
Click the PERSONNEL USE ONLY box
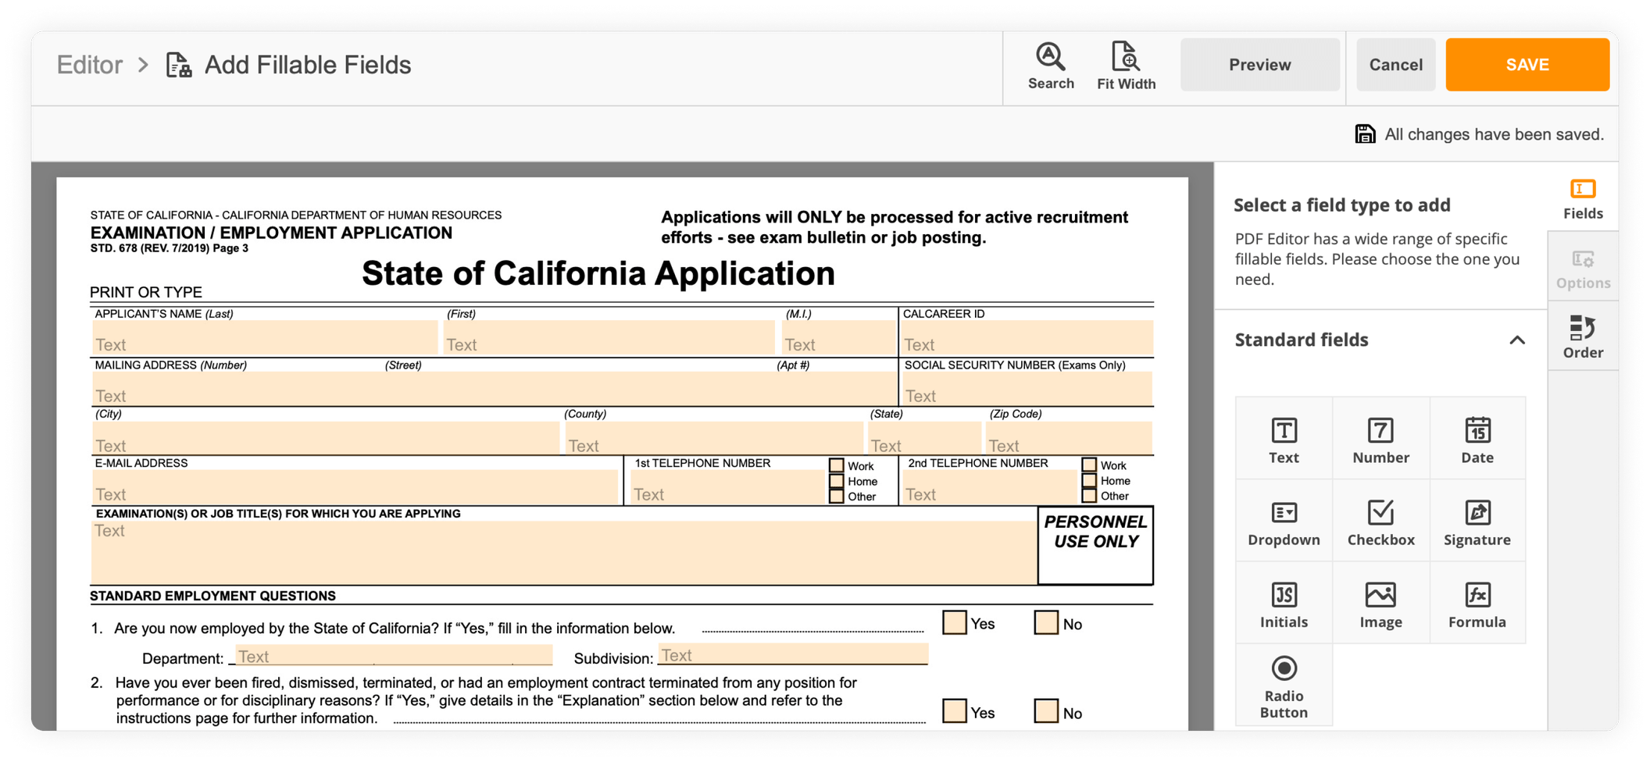click(x=1095, y=545)
